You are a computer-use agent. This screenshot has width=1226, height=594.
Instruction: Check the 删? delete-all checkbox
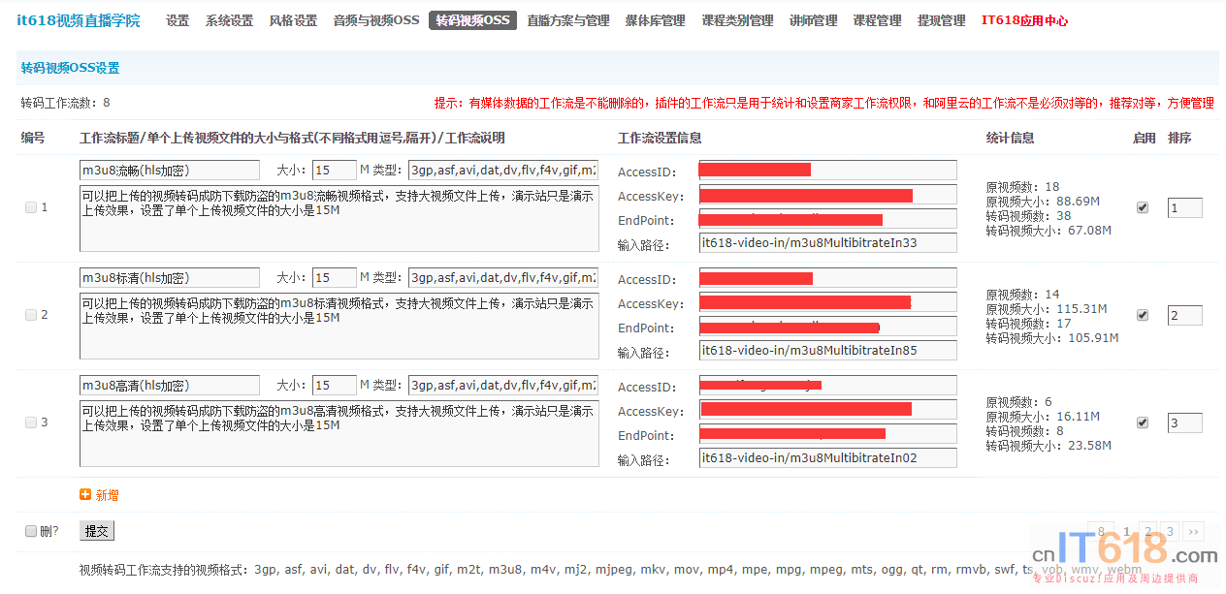[x=31, y=531]
